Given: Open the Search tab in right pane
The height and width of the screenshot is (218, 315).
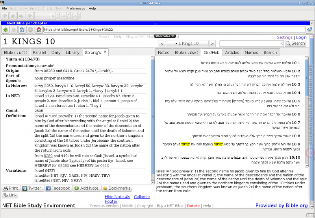Looking at the screenshot, I should (x=271, y=53).
